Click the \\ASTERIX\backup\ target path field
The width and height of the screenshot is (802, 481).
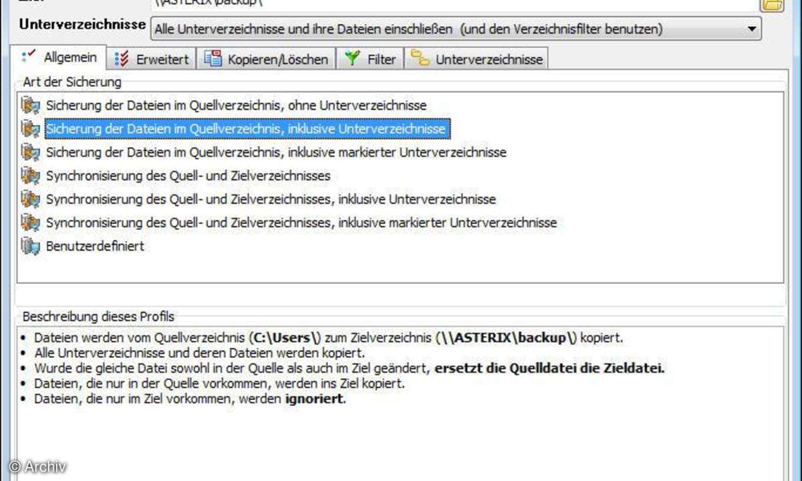(454, 4)
